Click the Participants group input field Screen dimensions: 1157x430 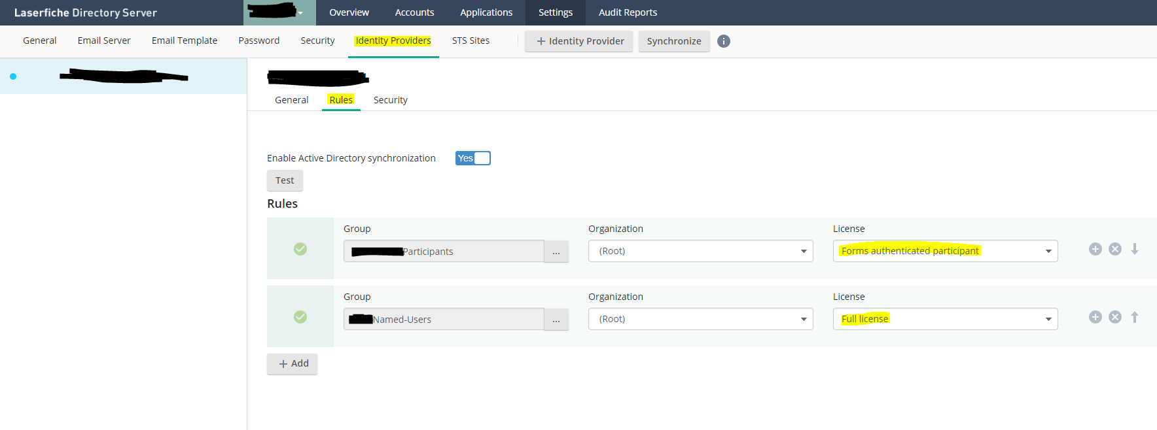[x=444, y=252]
